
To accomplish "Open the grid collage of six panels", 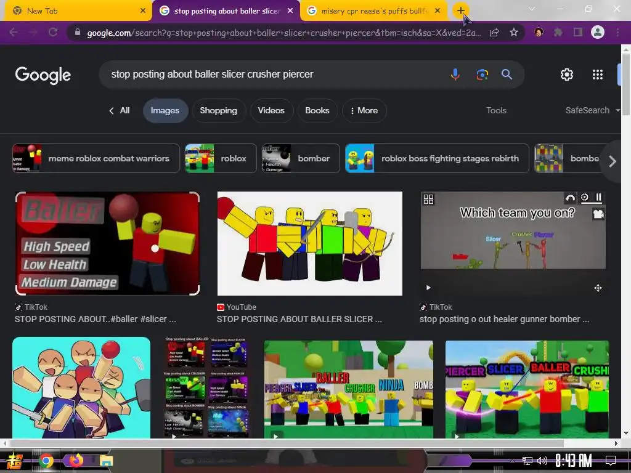I will pos(207,387).
